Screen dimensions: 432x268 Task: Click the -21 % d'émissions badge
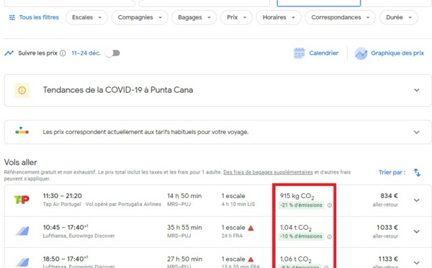[301, 205]
